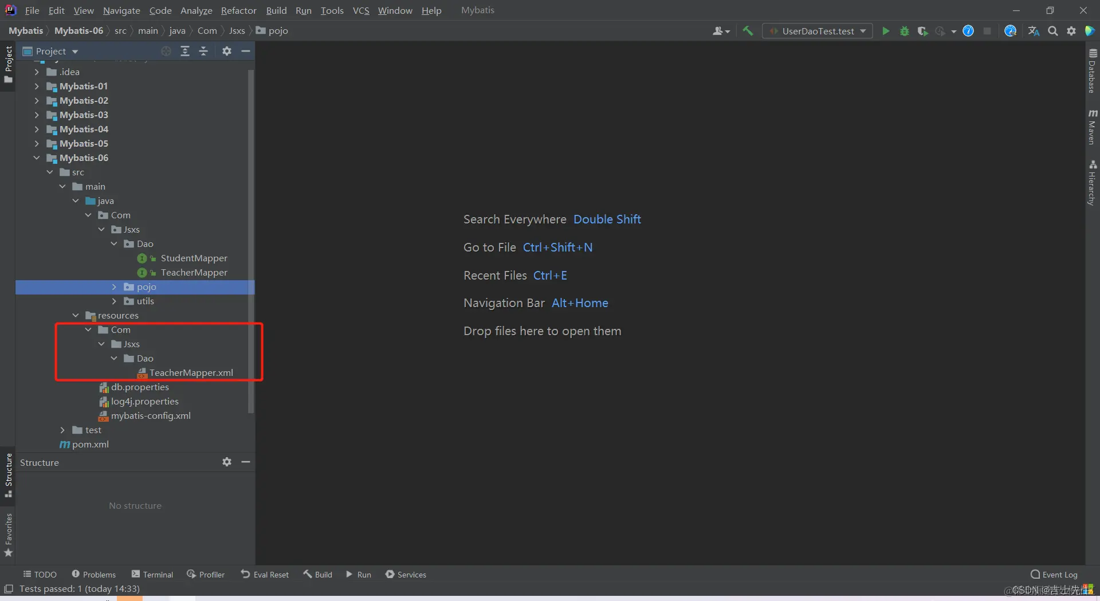Open Structure panel options gear
The height and width of the screenshot is (601, 1100).
[x=227, y=462]
